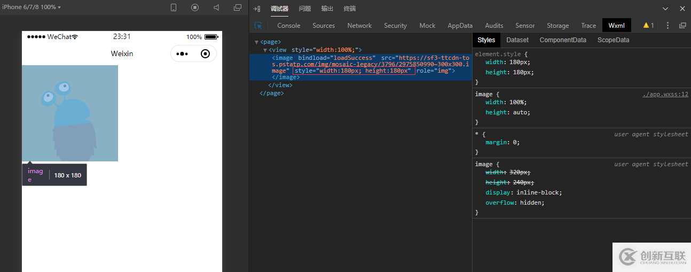Switch to the 输出 tab
This screenshot has height=272, width=691.
(x=327, y=9)
